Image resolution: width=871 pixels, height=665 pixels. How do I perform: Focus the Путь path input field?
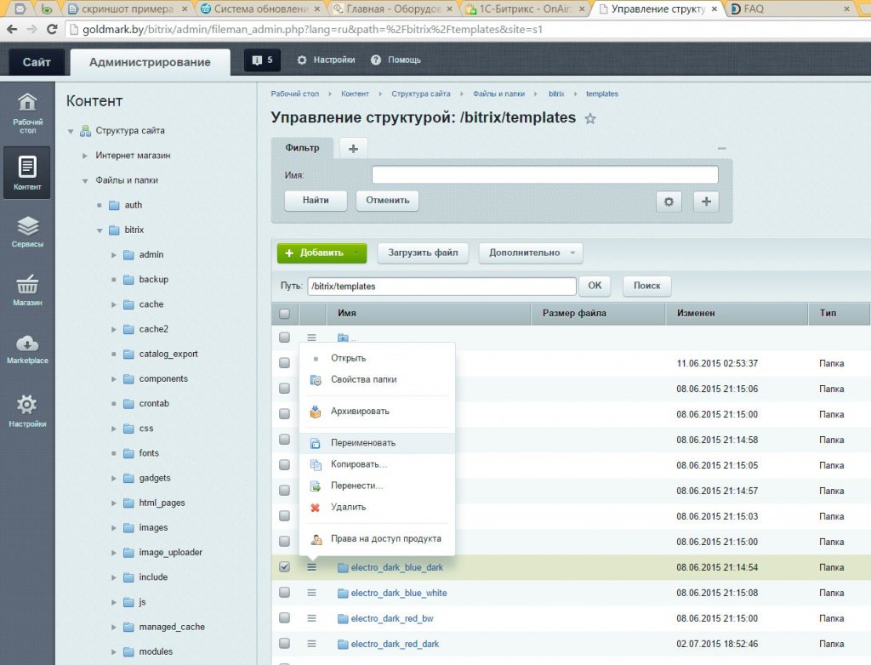[441, 286]
